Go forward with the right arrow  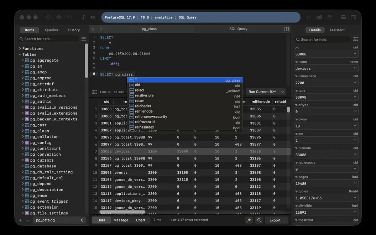click(x=101, y=29)
